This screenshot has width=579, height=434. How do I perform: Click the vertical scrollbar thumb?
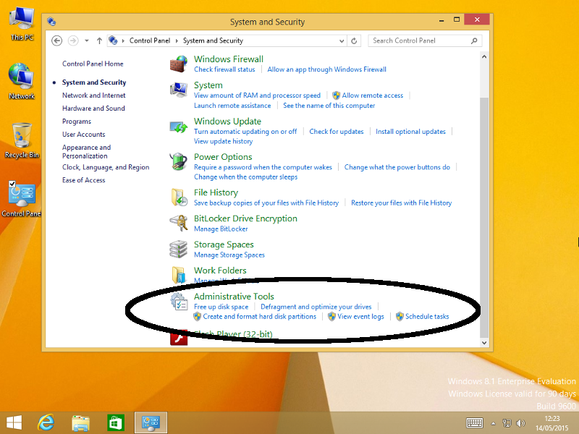(484, 218)
